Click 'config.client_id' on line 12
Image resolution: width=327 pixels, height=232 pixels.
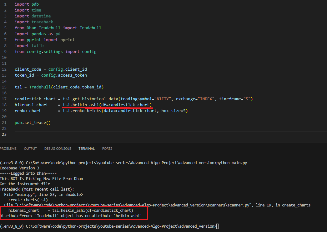(x=68, y=69)
